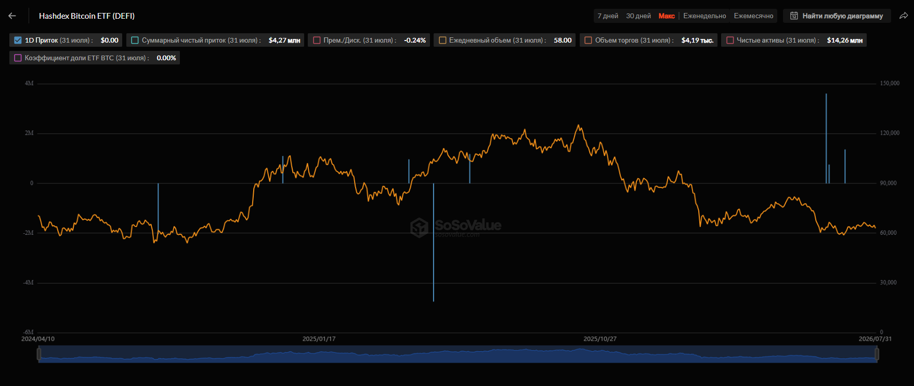Image resolution: width=914 pixels, height=386 pixels.
Task: Click the 120,000 price axis label
Action: [x=890, y=133]
